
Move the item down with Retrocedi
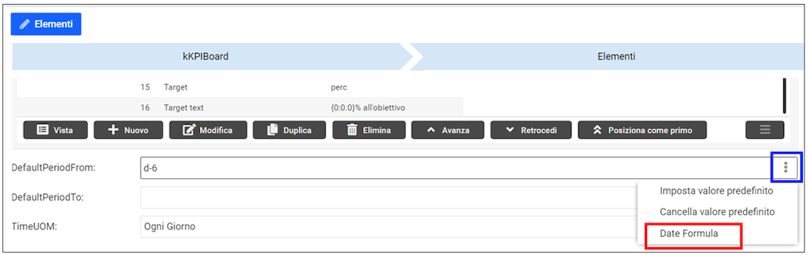(530, 130)
